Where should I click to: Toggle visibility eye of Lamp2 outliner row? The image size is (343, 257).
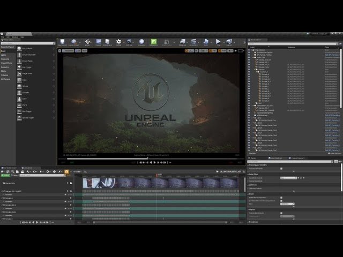249,123
